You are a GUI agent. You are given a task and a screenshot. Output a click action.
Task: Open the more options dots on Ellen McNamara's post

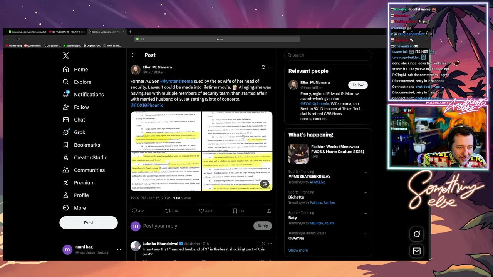point(270,67)
